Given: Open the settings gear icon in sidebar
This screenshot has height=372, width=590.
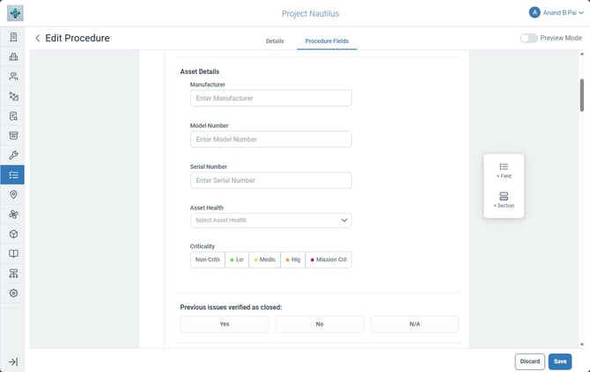Looking at the screenshot, I should click(x=13, y=293).
